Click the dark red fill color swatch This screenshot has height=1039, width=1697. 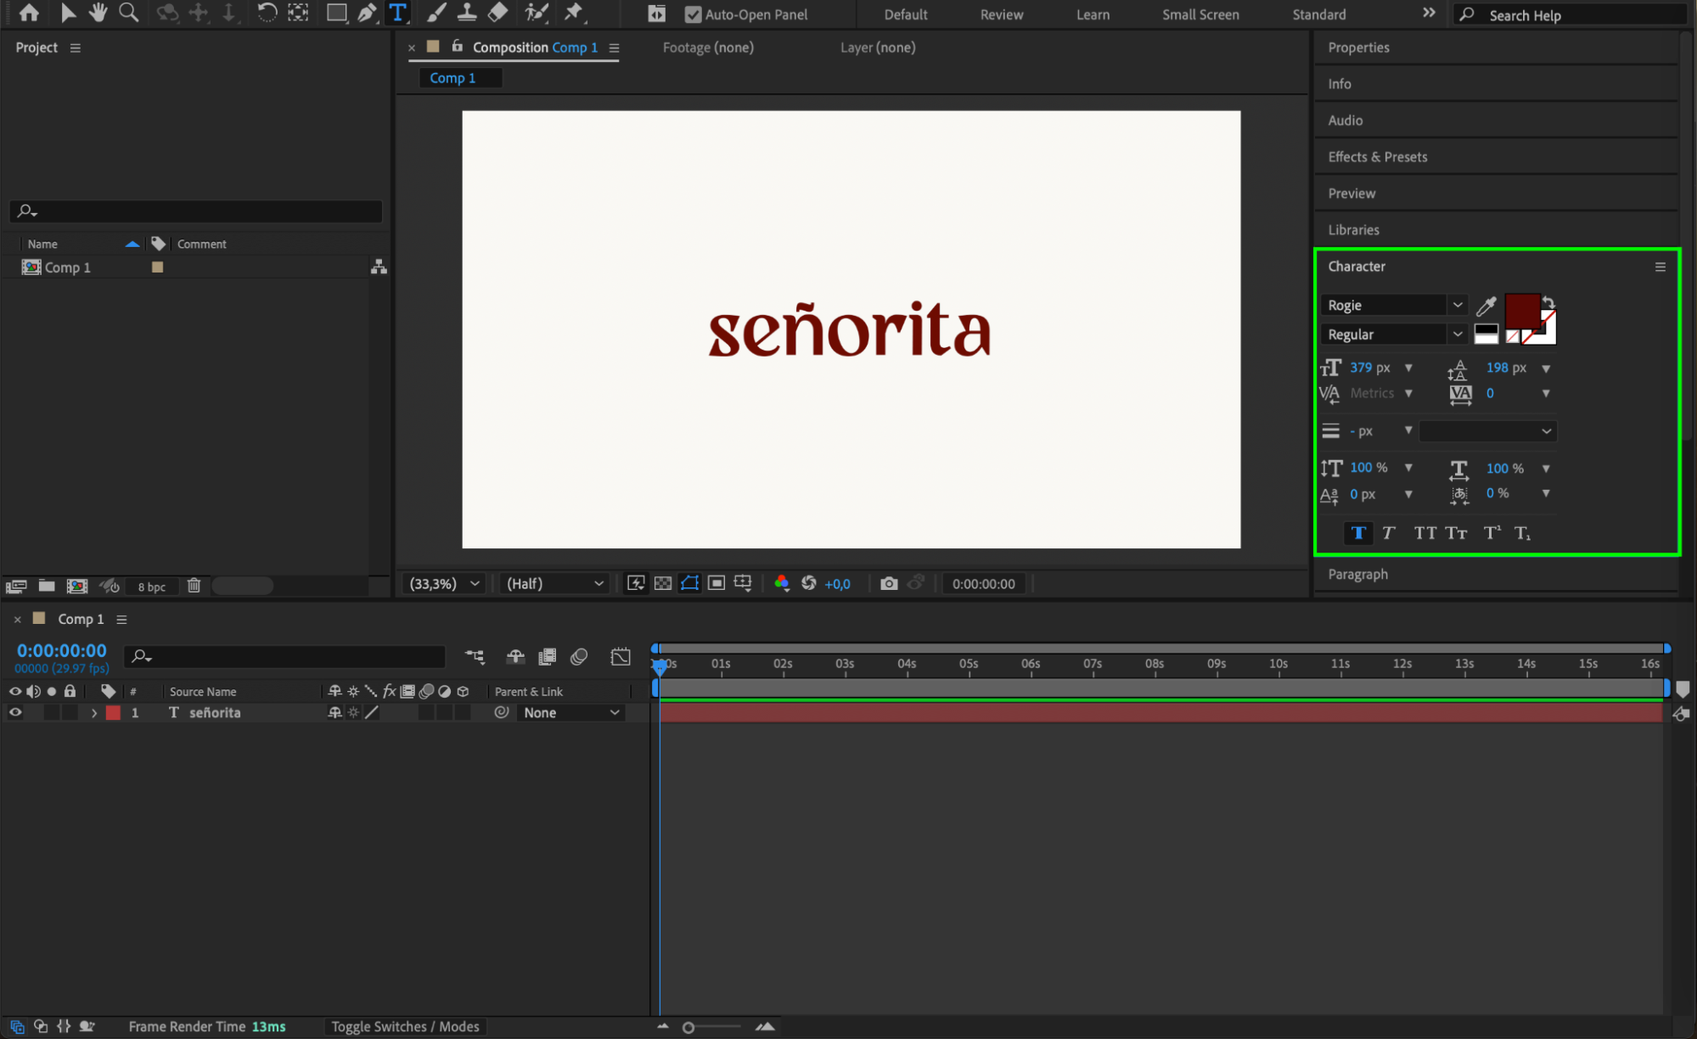(1520, 311)
